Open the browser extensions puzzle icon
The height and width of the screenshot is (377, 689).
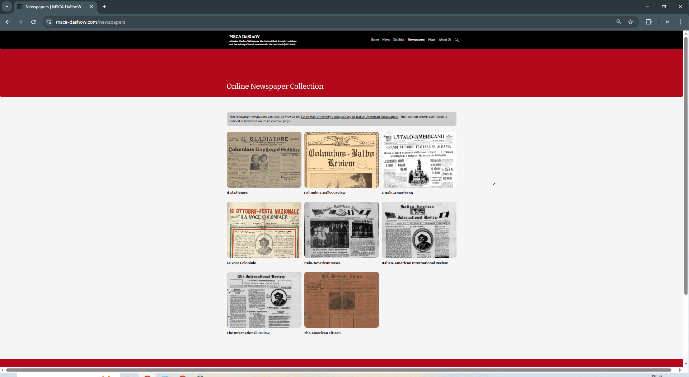pyautogui.click(x=648, y=22)
